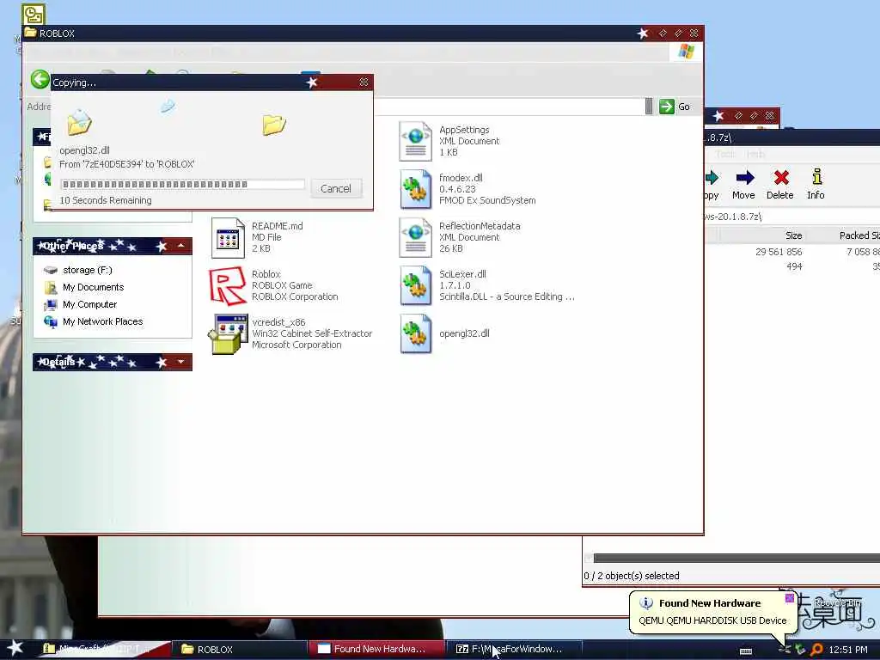The height and width of the screenshot is (660, 880).
Task: Open the AppSettings XML document icon
Action: (415, 142)
